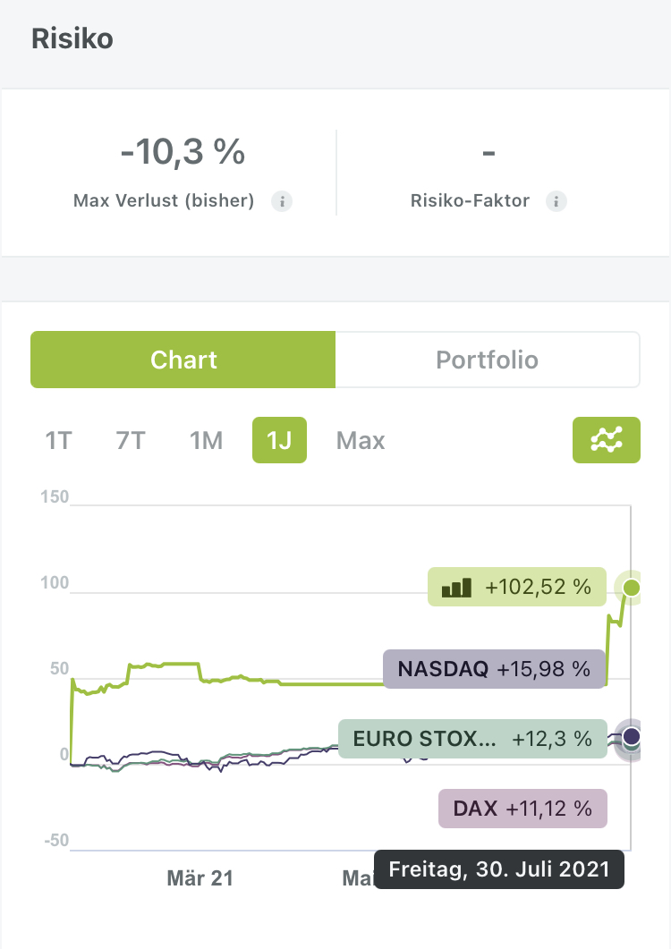Click the -10,3 % max loss value
This screenshot has height=949, width=671.
point(183,153)
